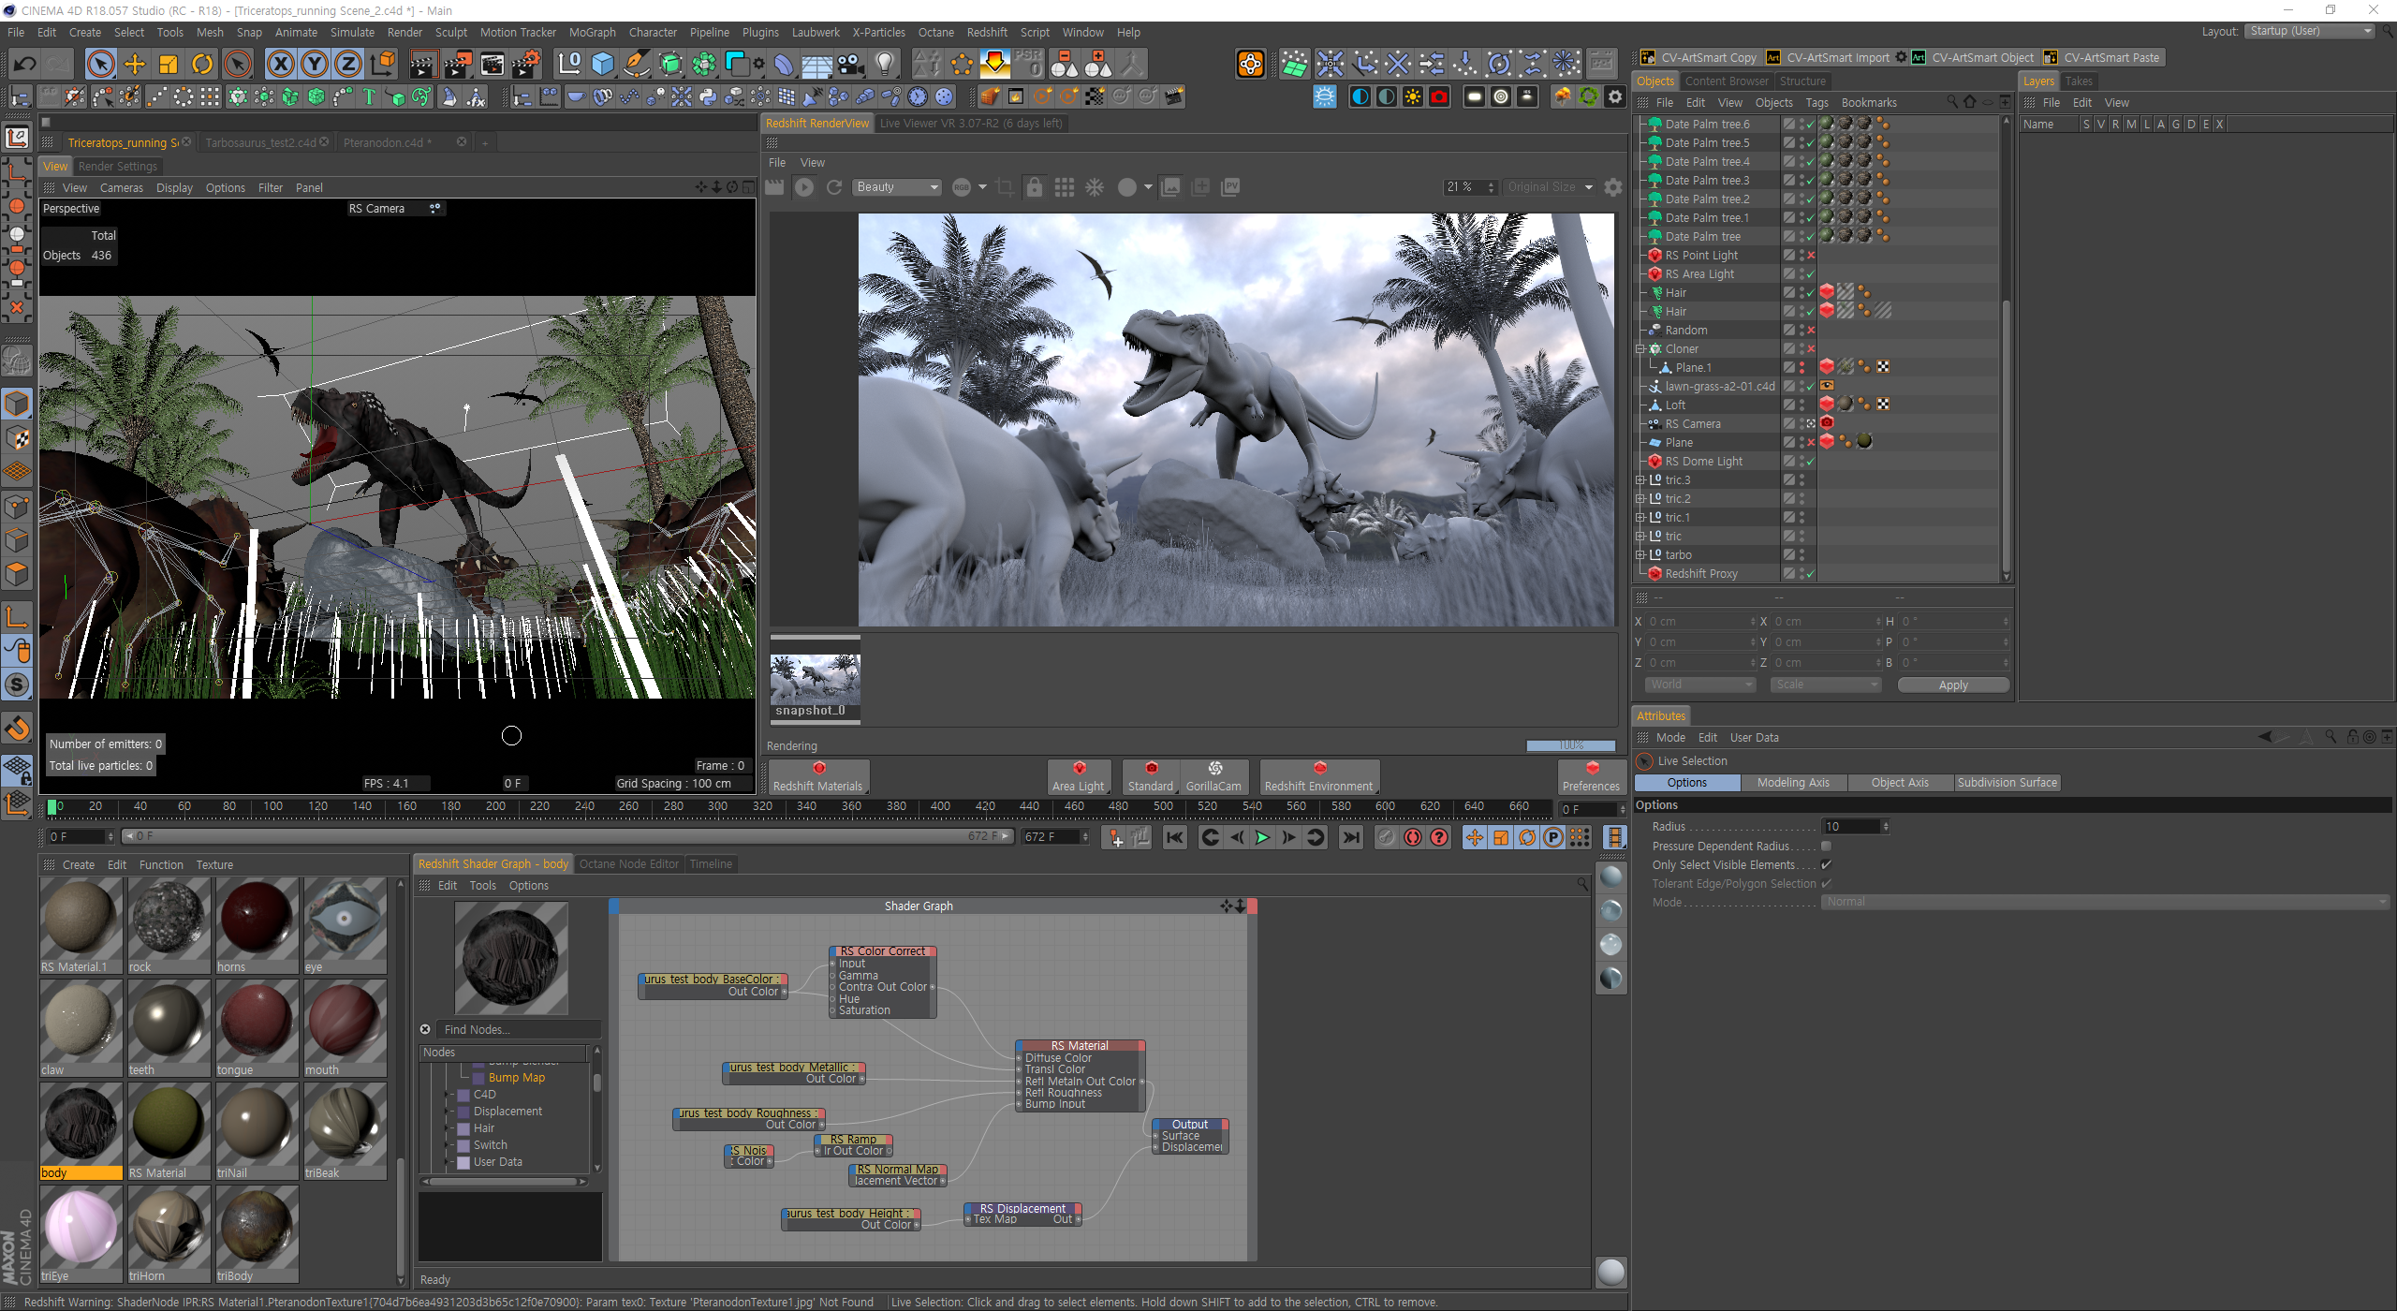This screenshot has height=1311, width=2397.
Task: Select the Rotate tool icon
Action: (202, 64)
